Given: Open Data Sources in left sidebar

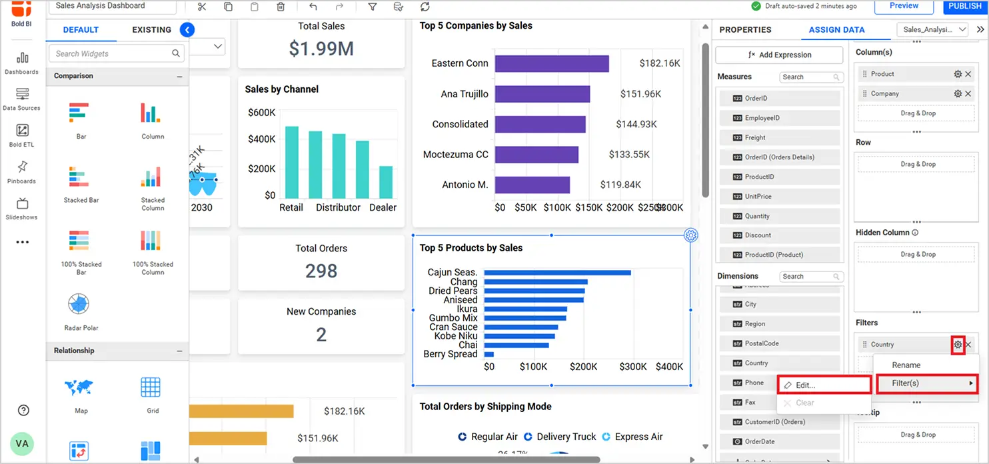Looking at the screenshot, I should click(x=22, y=99).
